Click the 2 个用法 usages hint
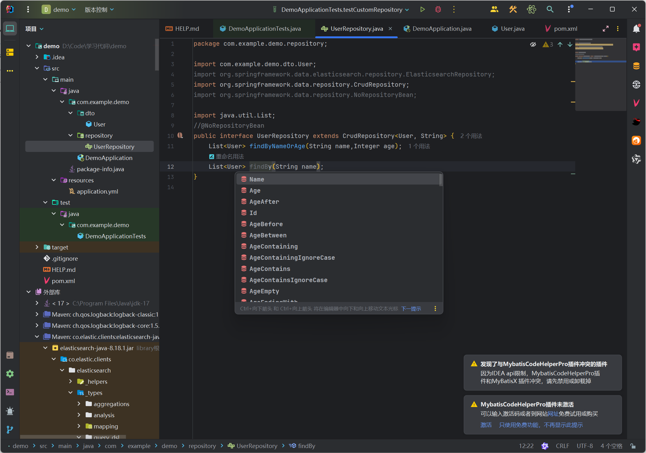The image size is (646, 453). pos(471,136)
